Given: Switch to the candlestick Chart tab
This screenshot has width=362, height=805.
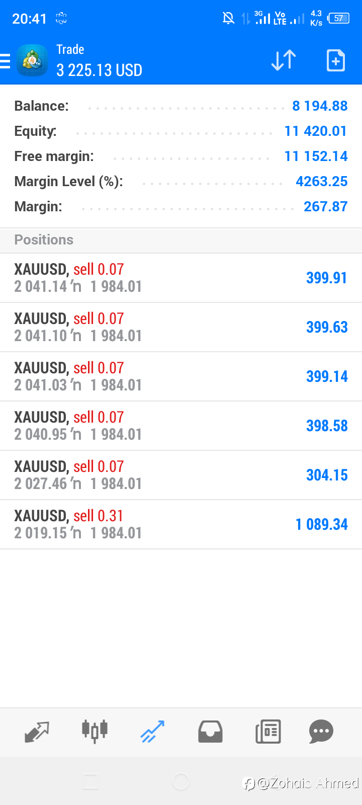Looking at the screenshot, I should pos(95,731).
